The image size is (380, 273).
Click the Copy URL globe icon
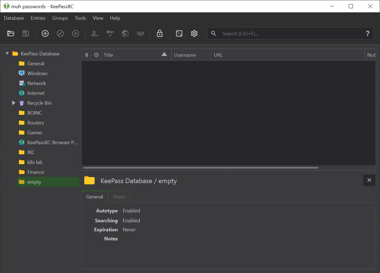point(125,33)
